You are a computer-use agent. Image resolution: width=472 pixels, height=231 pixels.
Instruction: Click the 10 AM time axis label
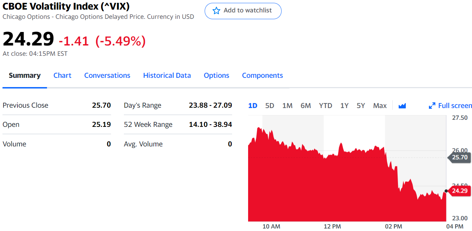[271, 226]
